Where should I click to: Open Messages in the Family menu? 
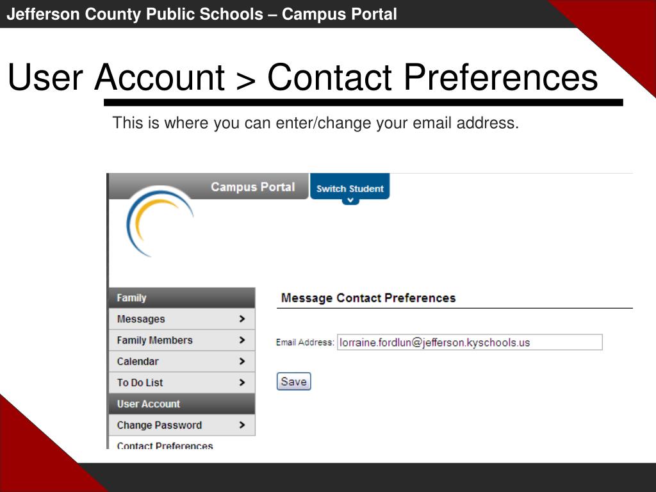[182, 319]
